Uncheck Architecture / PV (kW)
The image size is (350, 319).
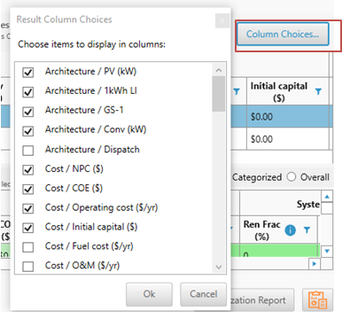28,72
